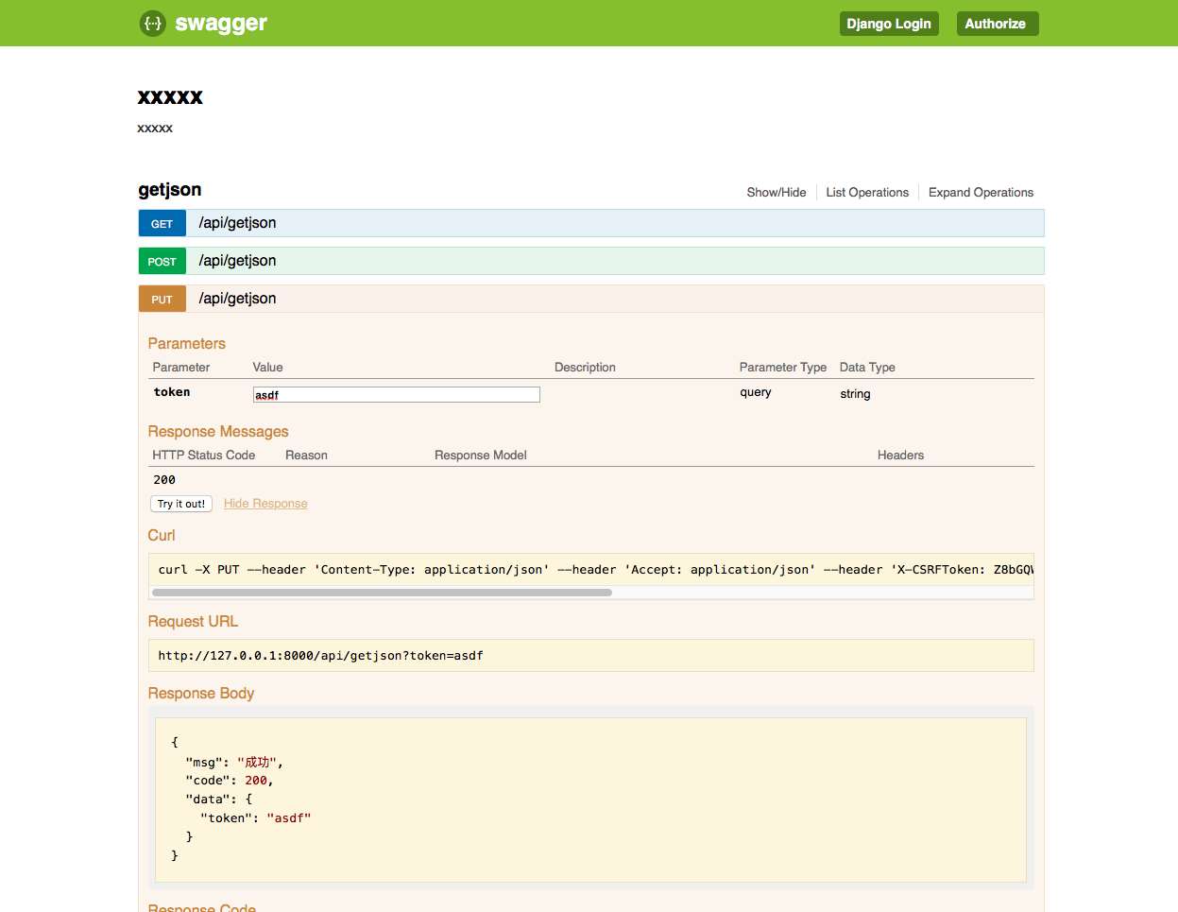Toggle the getjson section heading
1178x912 pixels.
tap(170, 190)
